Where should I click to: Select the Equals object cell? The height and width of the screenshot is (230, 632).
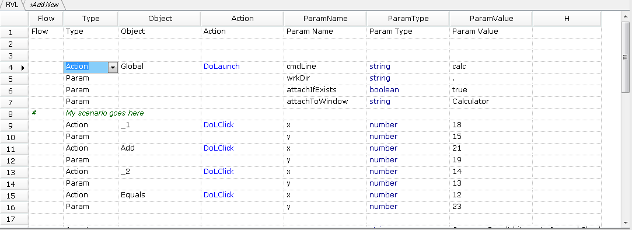coord(160,196)
